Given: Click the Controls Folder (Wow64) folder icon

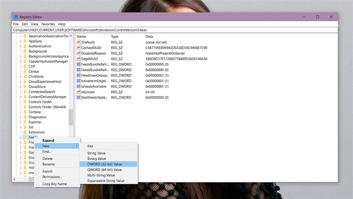Looking at the screenshot, I should 25,107.
